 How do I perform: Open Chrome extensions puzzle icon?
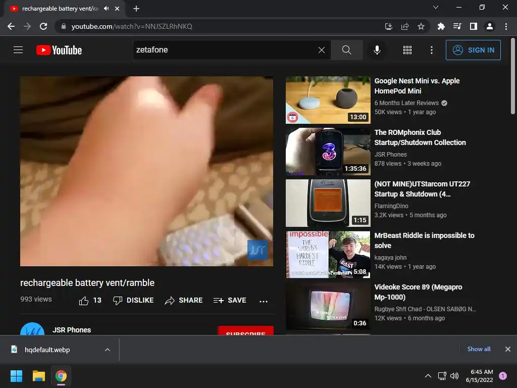441,26
